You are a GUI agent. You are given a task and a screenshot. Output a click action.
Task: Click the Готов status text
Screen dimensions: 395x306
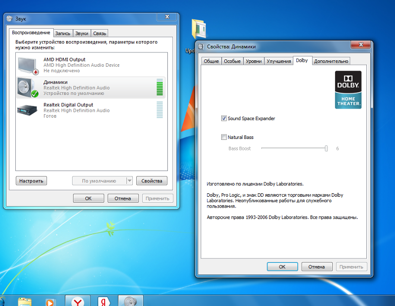(x=50, y=116)
